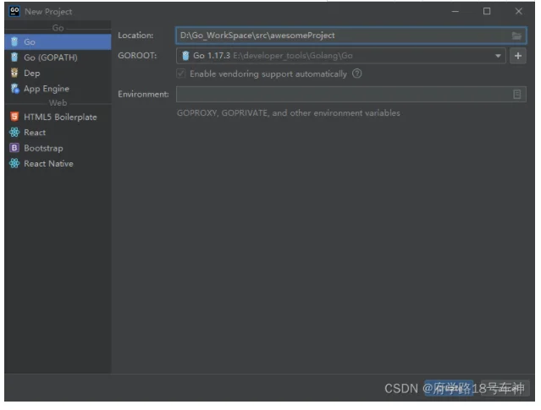The width and height of the screenshot is (541, 410).
Task: Click the GOROOT label
Action: [137, 56]
